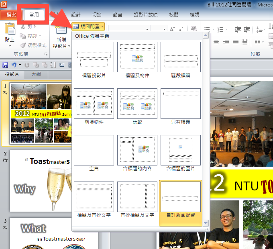Viewport: 273px width, 249px height.
Task: Click the Paste clipboard icon
Action: click(x=10, y=29)
